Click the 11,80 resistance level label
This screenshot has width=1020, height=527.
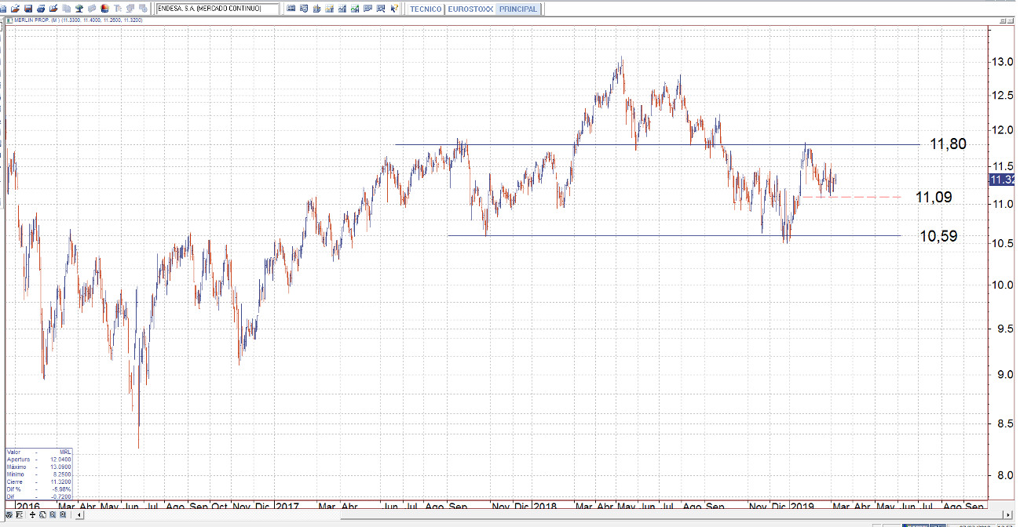point(948,144)
